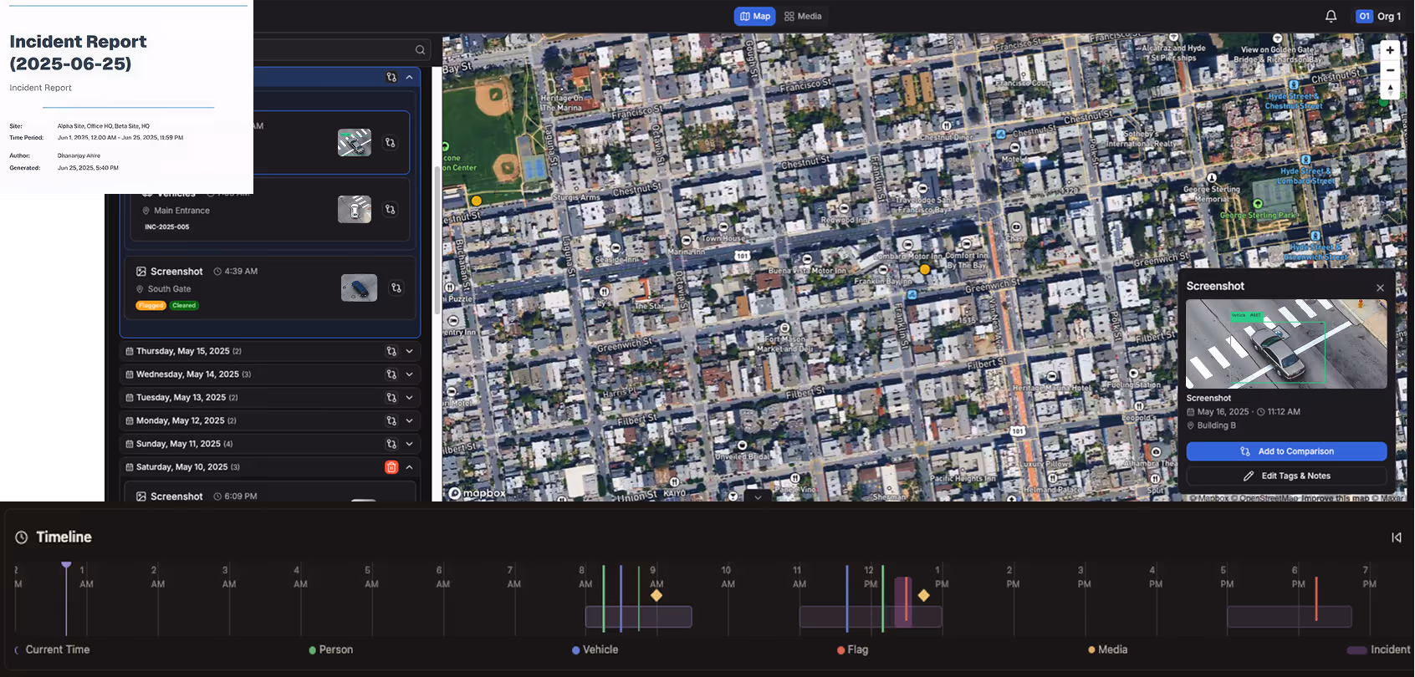Click the orange map pin near Chestnut St west
This screenshot has width=1415, height=677.
click(476, 201)
